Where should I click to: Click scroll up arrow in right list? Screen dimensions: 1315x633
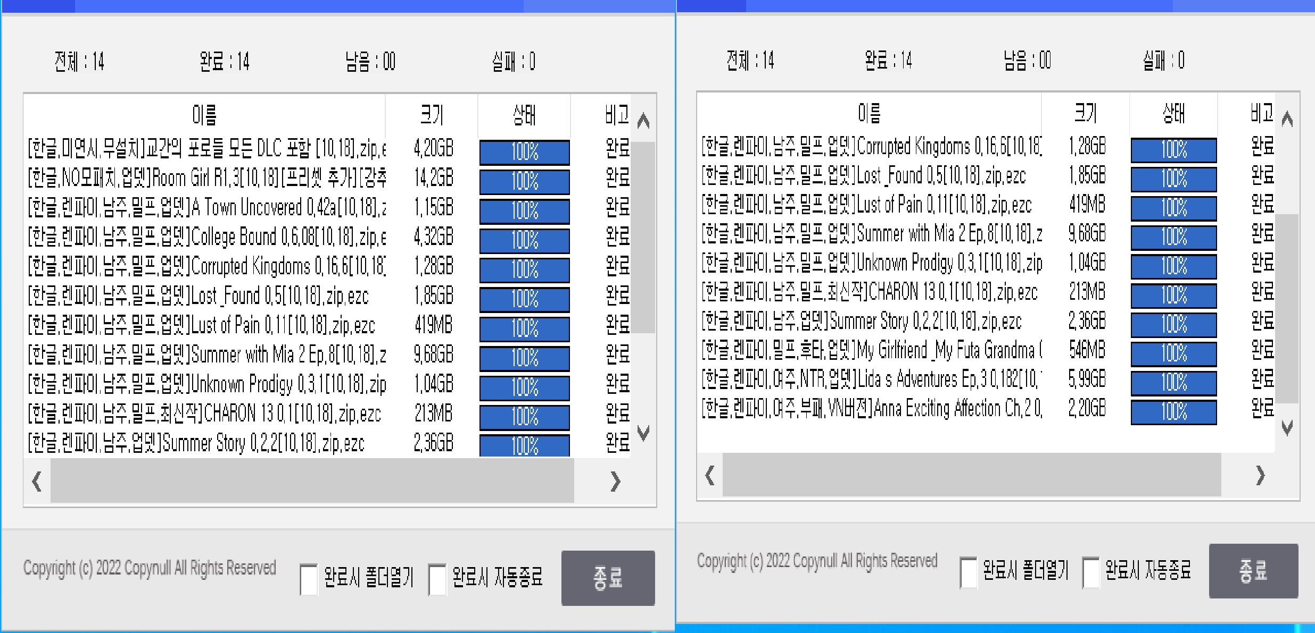[1287, 120]
